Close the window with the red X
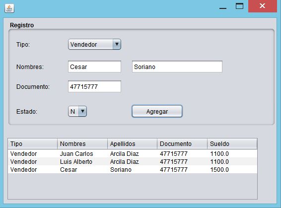281x208 pixels. pyautogui.click(x=262, y=6)
